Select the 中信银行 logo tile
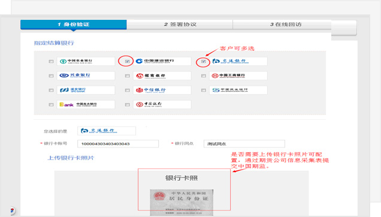Image resolution: width=381 pixels, height=217 pixels. pyautogui.click(x=162, y=90)
